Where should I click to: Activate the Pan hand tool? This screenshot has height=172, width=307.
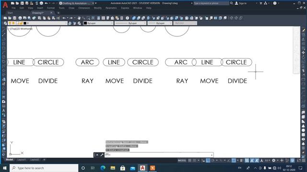coord(79,18)
